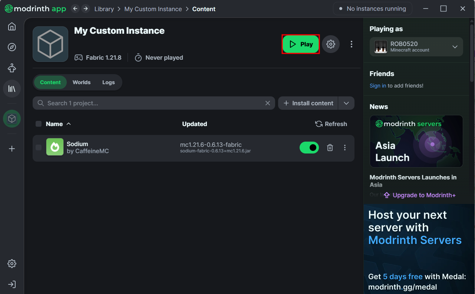
Task: Click sodium-fabric-0.6.13+mc1.21.6.jar filename
Action: point(215,151)
